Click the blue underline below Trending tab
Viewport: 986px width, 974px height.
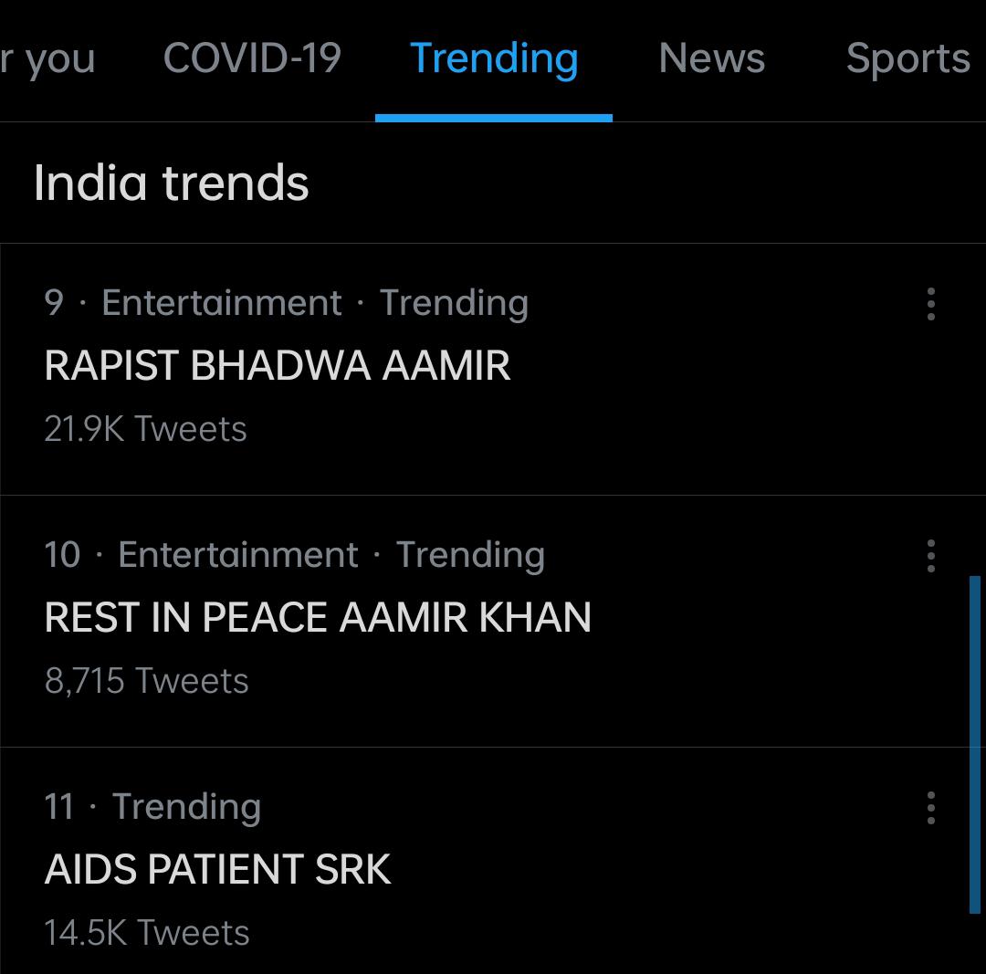click(x=494, y=118)
